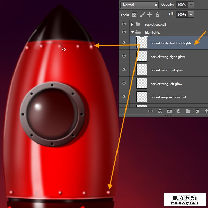Hide the rocket body bolt highlights layer
This screenshot has width=208, height=208.
(x=124, y=42)
